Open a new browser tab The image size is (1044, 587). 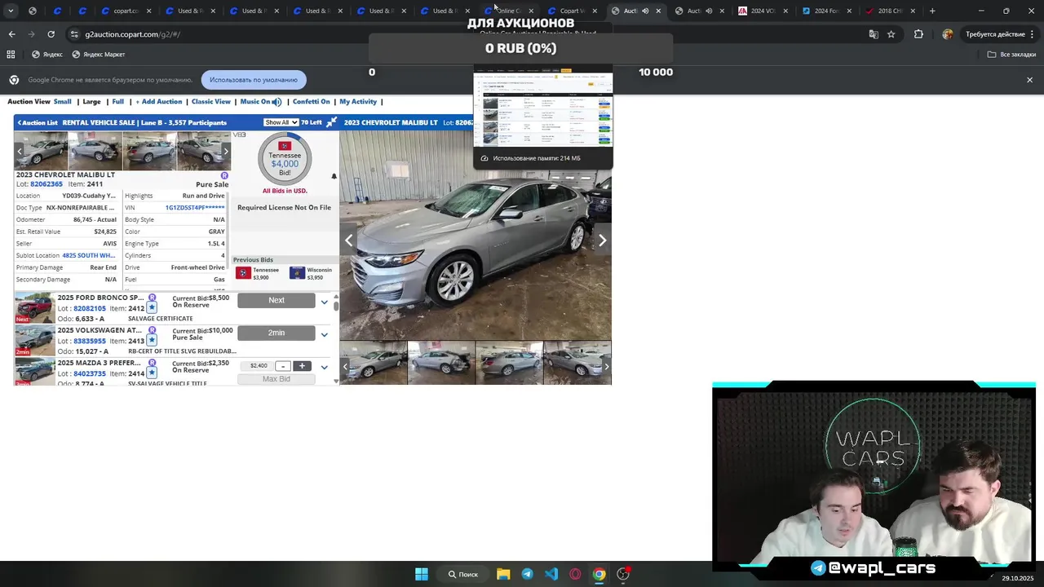tap(932, 11)
